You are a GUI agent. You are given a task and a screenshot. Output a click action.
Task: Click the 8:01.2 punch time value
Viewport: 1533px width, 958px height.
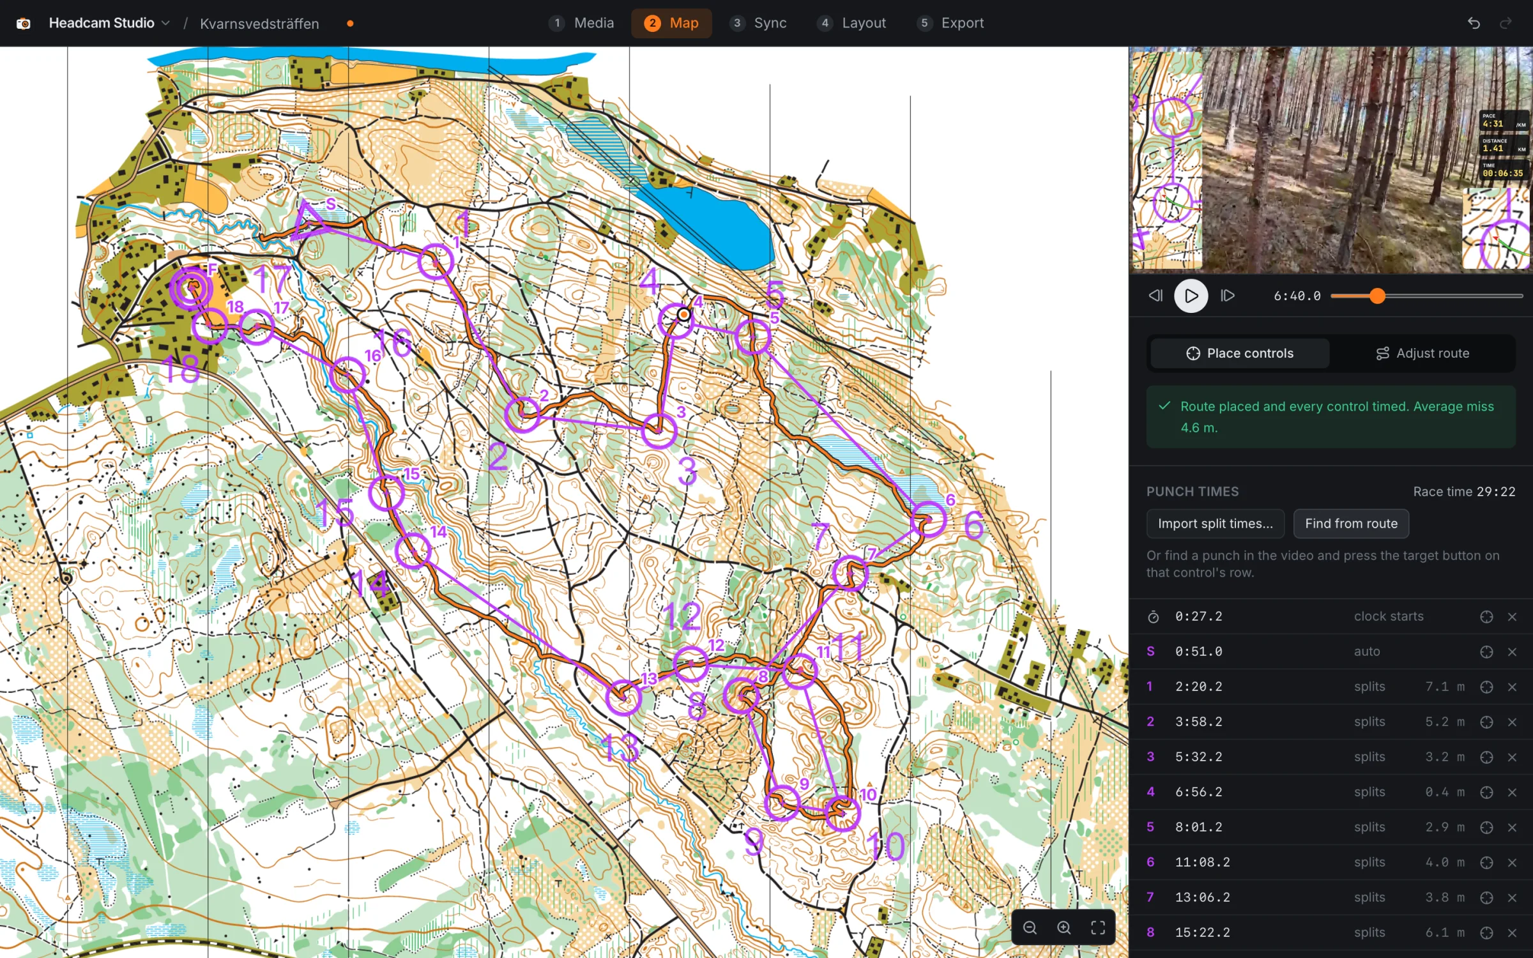pos(1199,827)
